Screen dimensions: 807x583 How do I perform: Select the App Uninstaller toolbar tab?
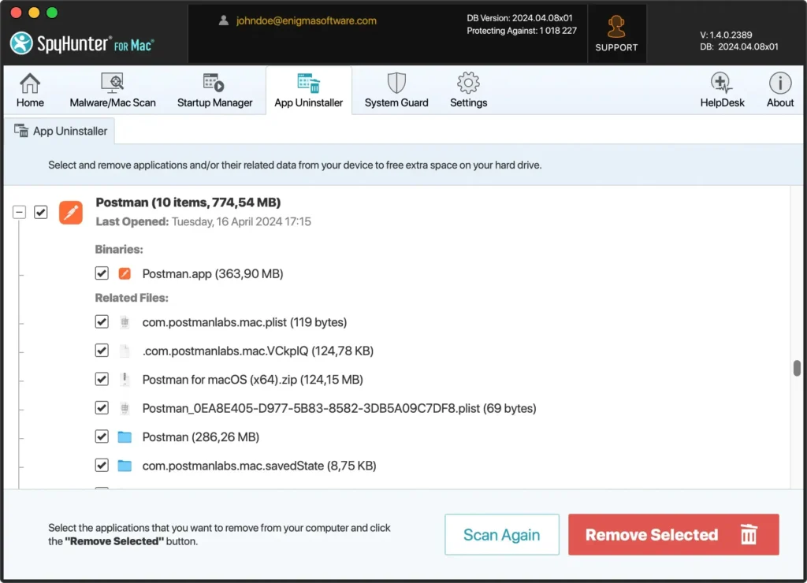308,90
